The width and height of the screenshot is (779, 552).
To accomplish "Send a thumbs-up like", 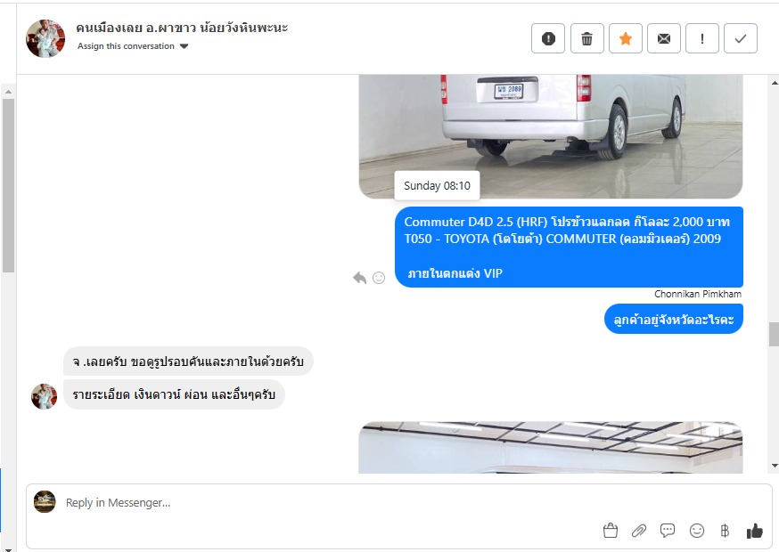I will 755,531.
